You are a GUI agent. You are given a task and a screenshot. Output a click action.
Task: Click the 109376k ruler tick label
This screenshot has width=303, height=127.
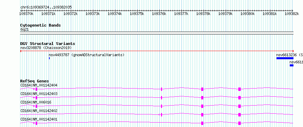pos(159,14)
